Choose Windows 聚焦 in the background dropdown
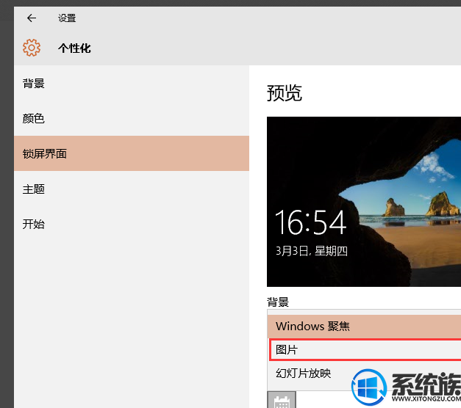 point(364,326)
